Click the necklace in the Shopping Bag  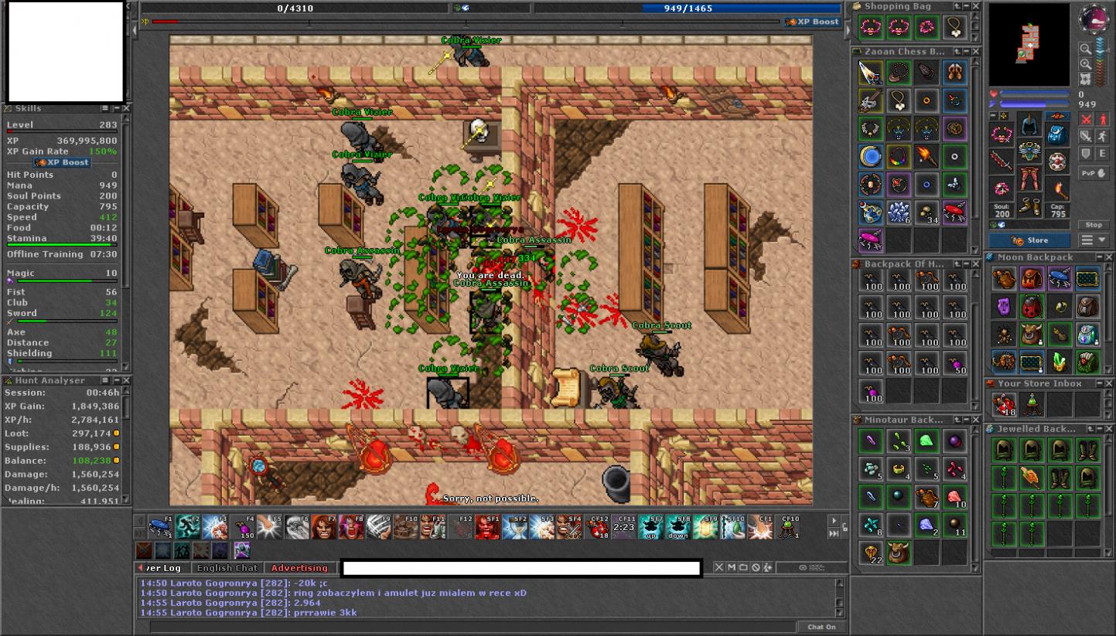click(954, 29)
